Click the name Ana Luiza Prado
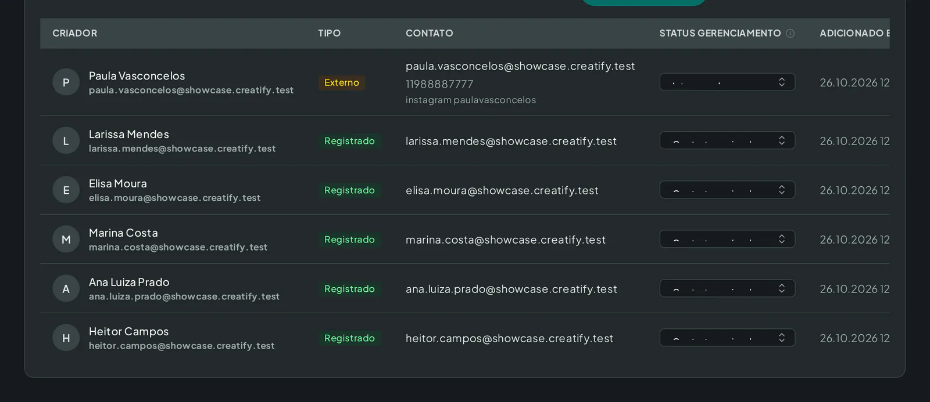 [x=129, y=283]
